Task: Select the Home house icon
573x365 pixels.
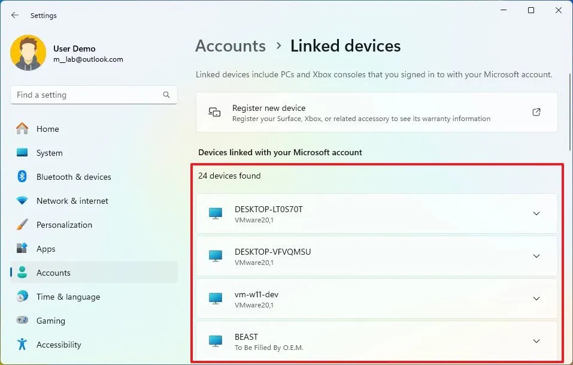Action: click(x=22, y=129)
